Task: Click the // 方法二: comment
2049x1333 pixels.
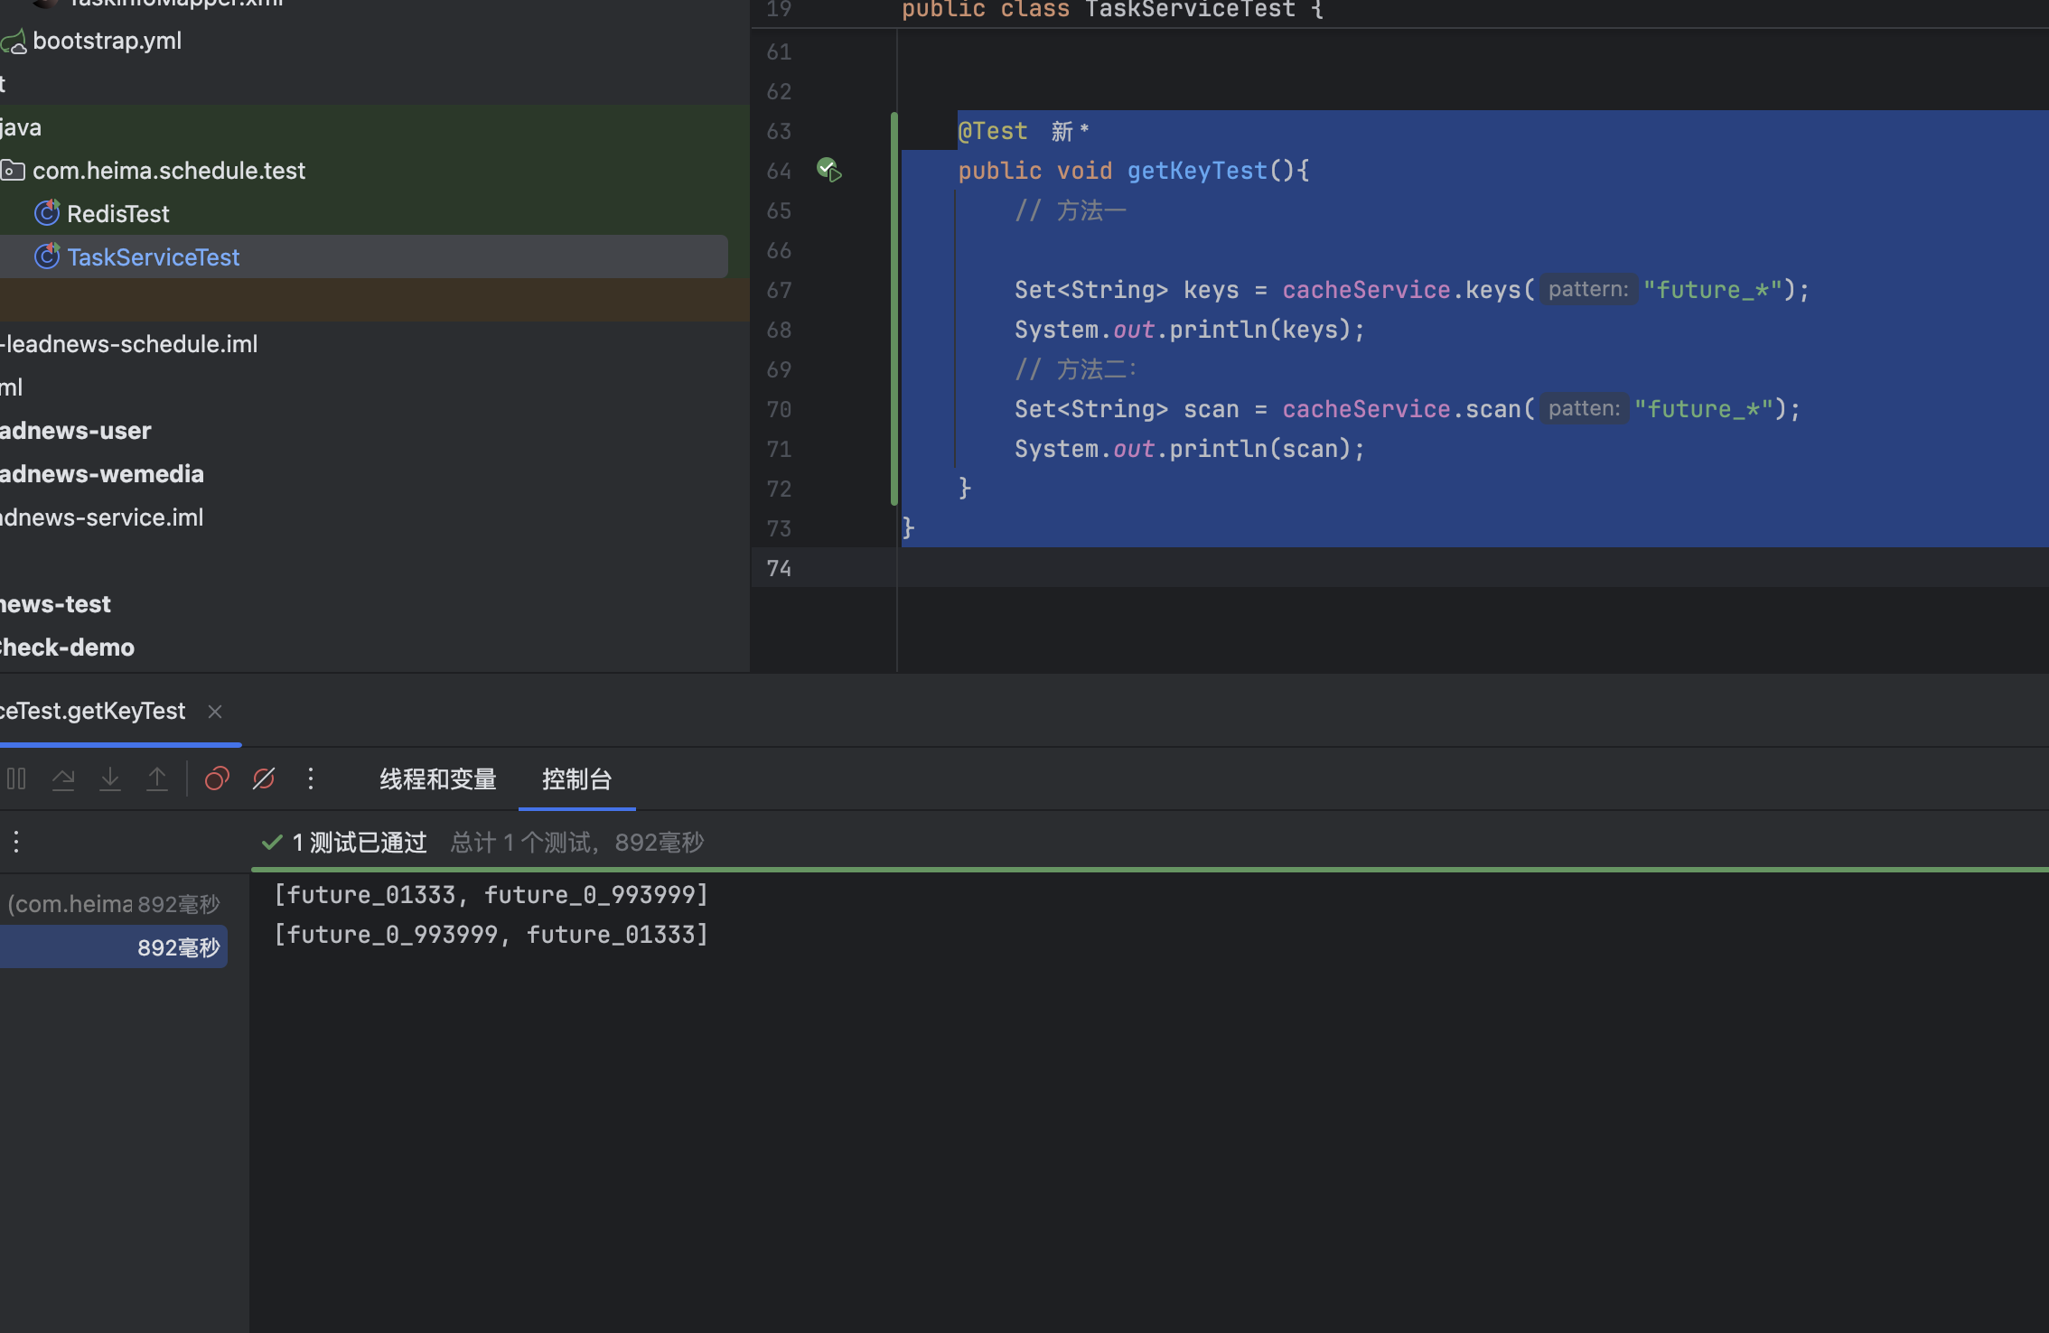Action: point(1076,369)
